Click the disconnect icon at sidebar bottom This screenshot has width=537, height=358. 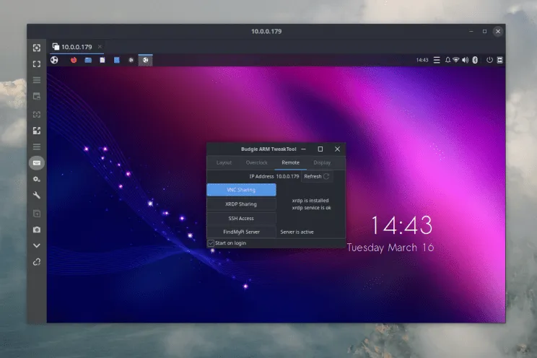click(37, 262)
